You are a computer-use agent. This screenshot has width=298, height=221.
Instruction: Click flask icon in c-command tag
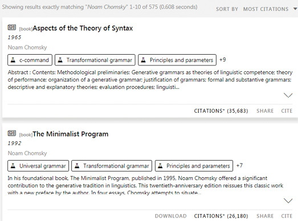tap(13, 60)
